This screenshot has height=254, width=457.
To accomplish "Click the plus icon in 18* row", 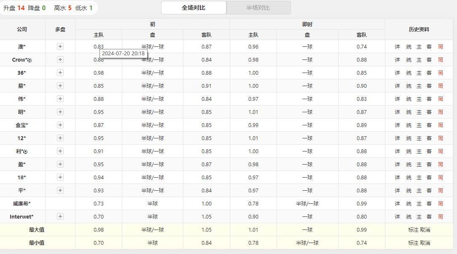I will point(60,177).
